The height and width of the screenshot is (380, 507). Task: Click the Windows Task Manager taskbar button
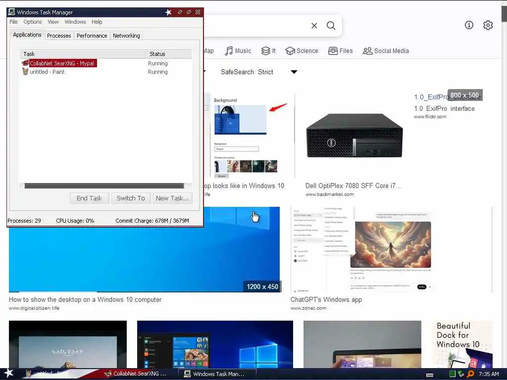tap(217, 374)
